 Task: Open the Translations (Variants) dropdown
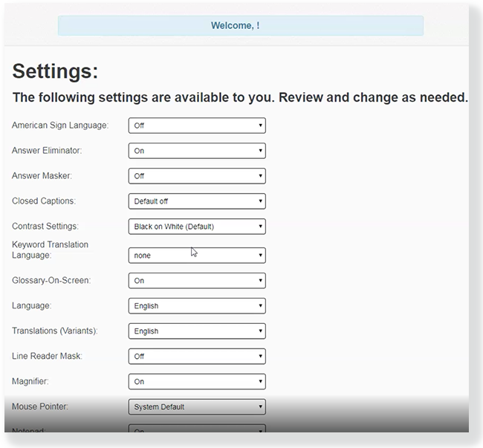click(197, 331)
